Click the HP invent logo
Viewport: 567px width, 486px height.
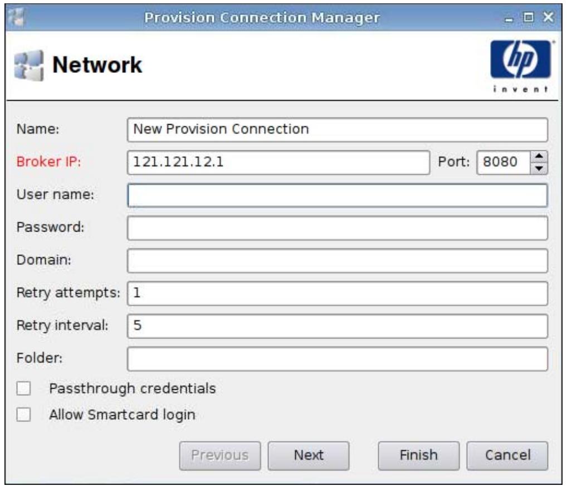pos(521,66)
